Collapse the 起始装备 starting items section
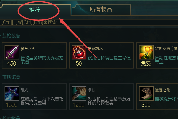This screenshot has height=119, width=178. [x=11, y=36]
